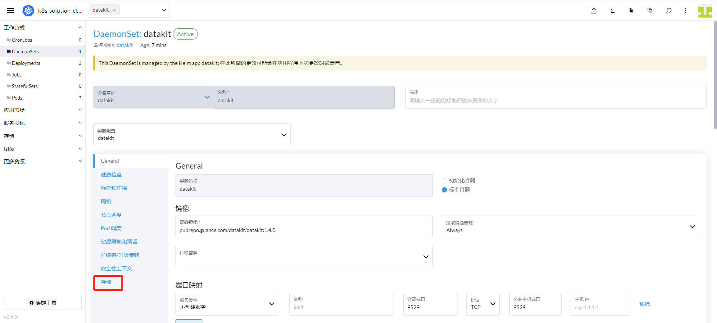The width and height of the screenshot is (717, 323).
Task: Click the 集群工具 button
Action: coord(43,303)
